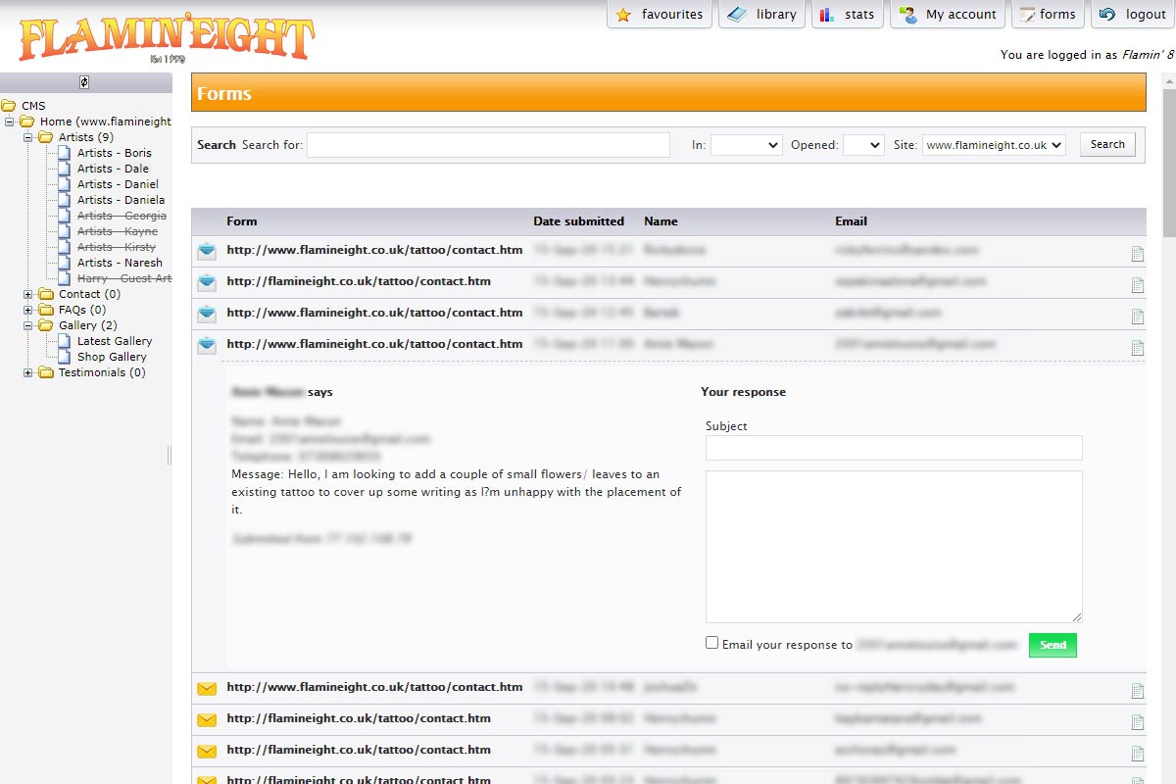Click the page icon beside Artists - Boris
Viewport: 1176px width, 784px height.
point(65,153)
